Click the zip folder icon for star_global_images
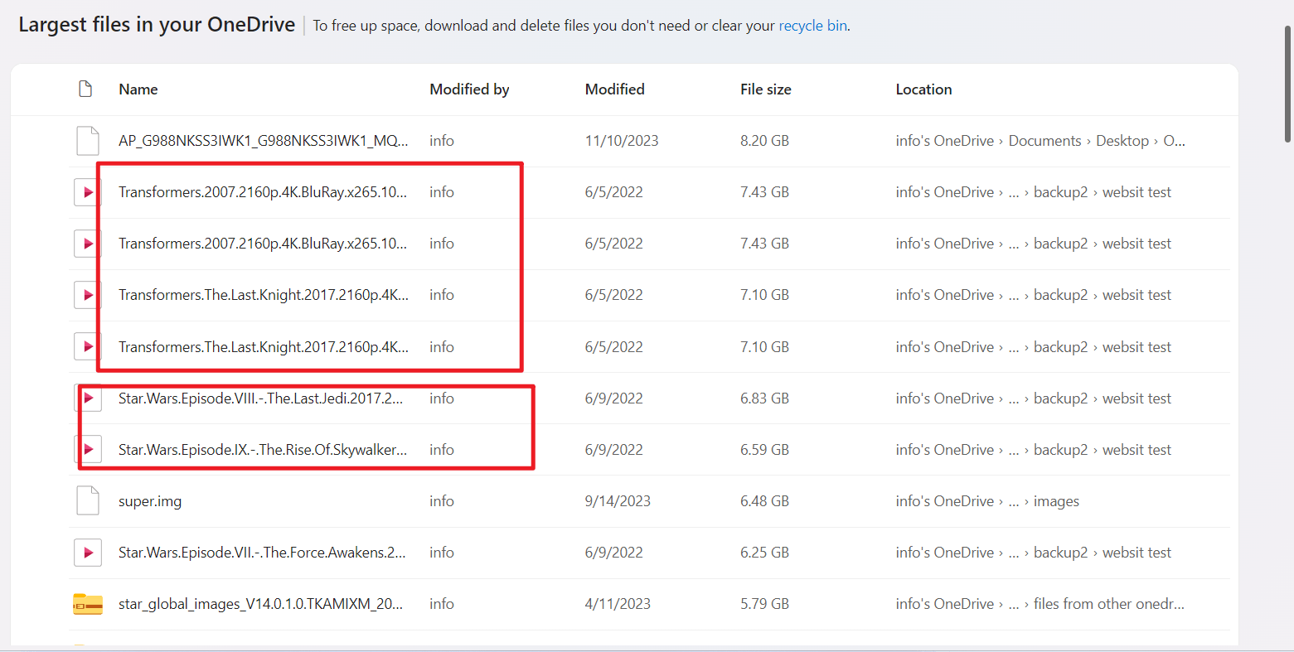 coord(88,604)
